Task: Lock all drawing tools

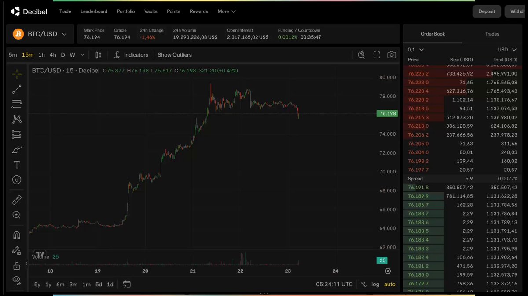Action: (x=17, y=265)
